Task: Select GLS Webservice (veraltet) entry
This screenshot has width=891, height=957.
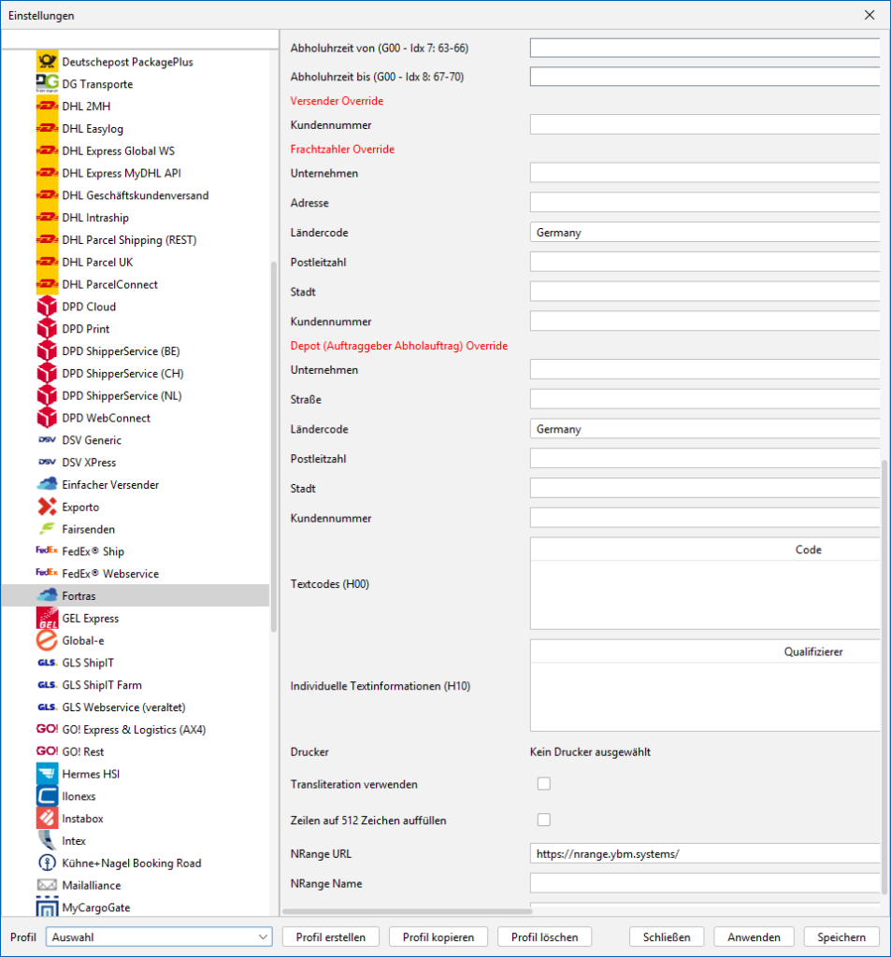Action: pyautogui.click(x=123, y=707)
